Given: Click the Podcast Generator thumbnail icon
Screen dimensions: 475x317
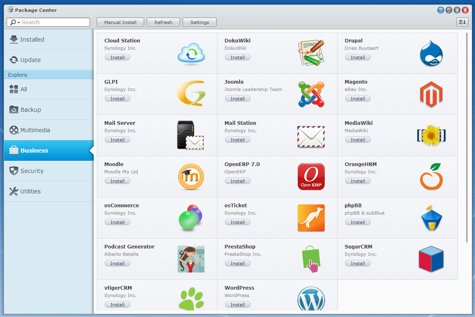Looking at the screenshot, I should tap(191, 259).
